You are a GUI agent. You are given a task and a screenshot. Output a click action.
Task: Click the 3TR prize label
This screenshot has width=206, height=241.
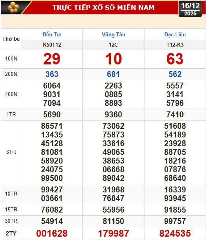[11, 152]
